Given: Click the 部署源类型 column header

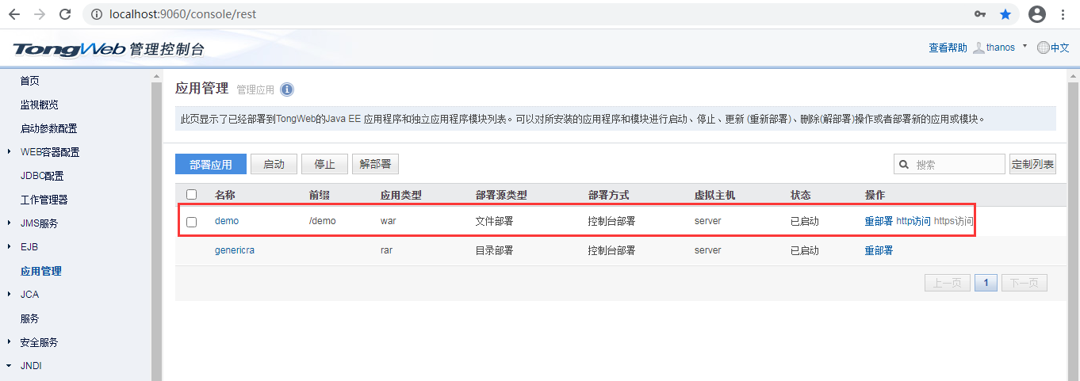Looking at the screenshot, I should pyautogui.click(x=501, y=195).
